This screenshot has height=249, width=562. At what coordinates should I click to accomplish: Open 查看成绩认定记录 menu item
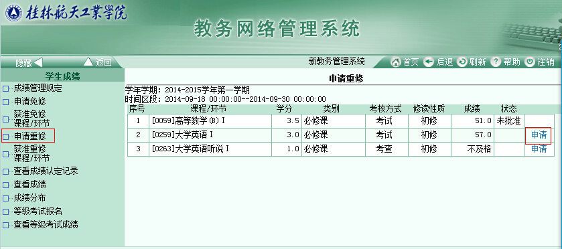[46, 171]
